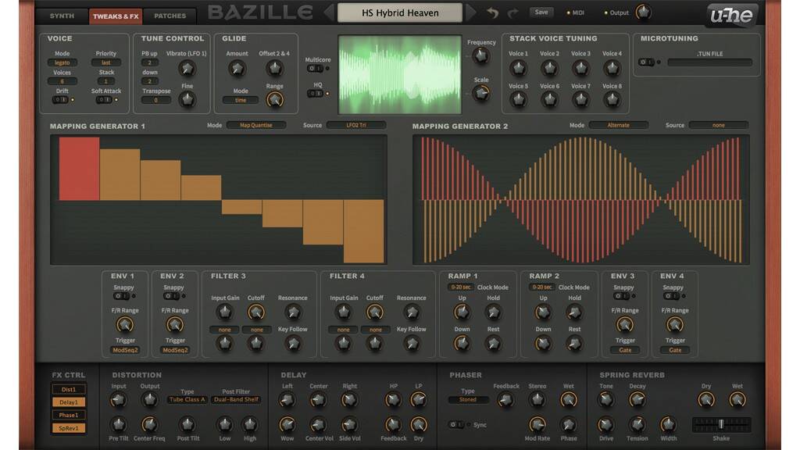Switch to the PATCHES tab
The image size is (800, 450).
[170, 16]
